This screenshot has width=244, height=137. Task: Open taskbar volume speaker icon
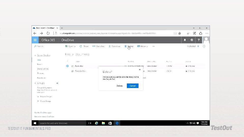click(x=194, y=123)
